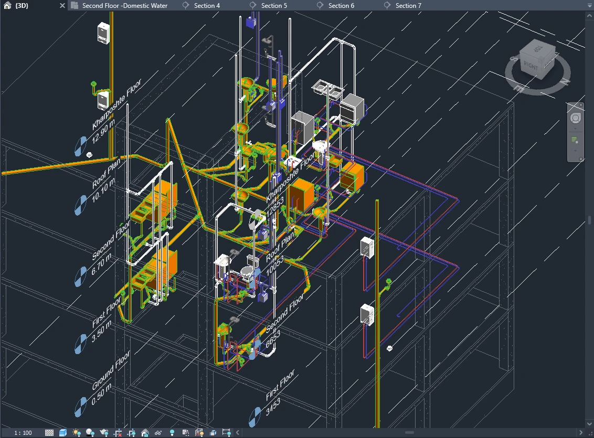This screenshot has width=594, height=438.
Task: Open the Detail Level icon
Action: point(49,433)
